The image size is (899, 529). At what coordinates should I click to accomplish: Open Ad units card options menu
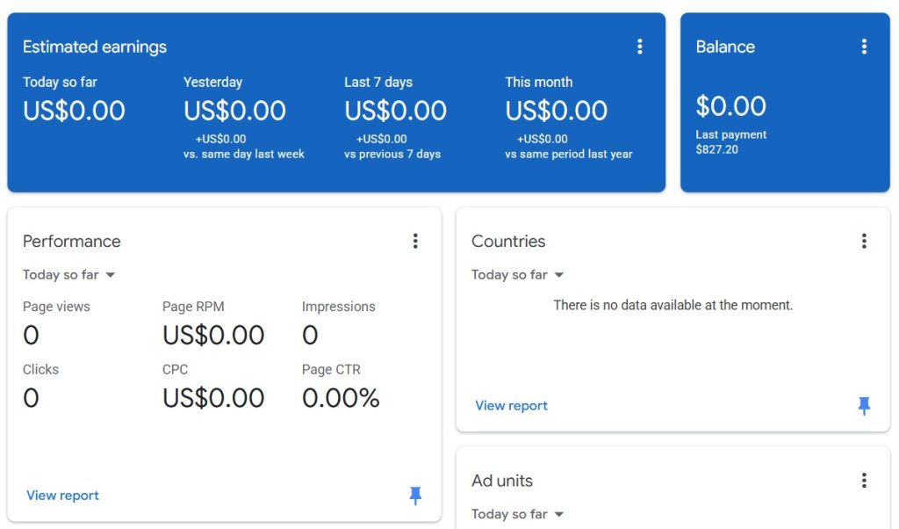point(864,480)
